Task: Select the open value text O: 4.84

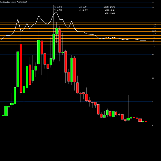Action: (58, 7)
